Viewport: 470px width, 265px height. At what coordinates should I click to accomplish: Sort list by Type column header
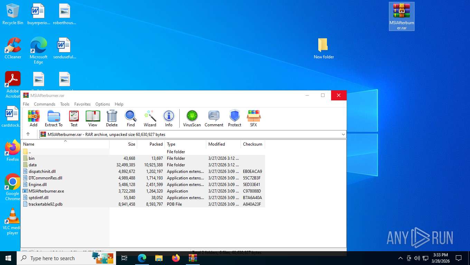pos(186,144)
